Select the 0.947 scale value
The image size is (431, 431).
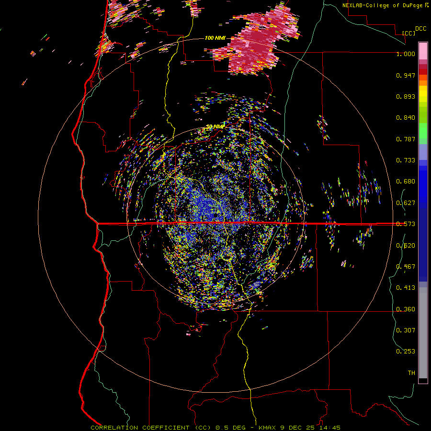[x=406, y=75]
